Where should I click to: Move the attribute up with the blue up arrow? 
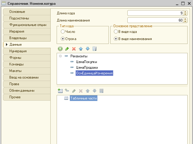click(81, 49)
